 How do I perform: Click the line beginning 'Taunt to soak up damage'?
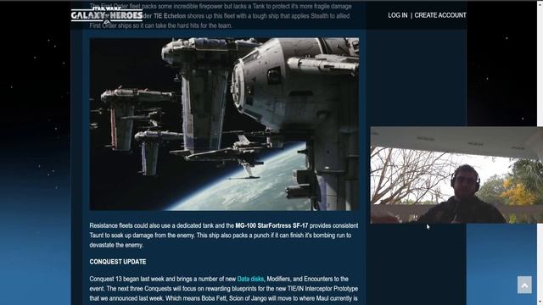[x=221, y=236]
